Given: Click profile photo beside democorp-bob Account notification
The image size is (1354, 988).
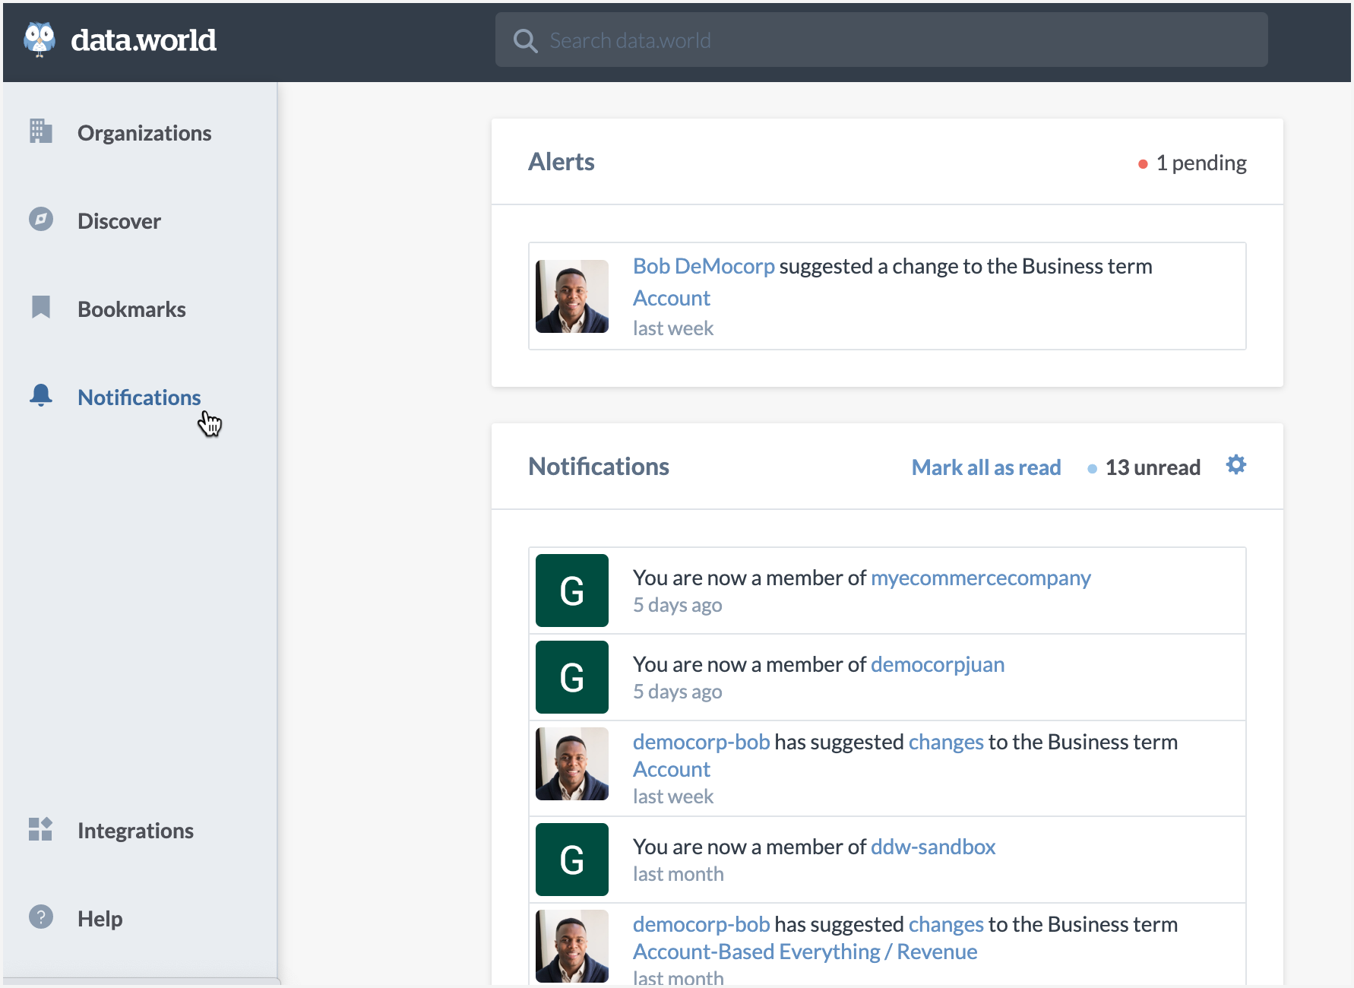Looking at the screenshot, I should 572,764.
